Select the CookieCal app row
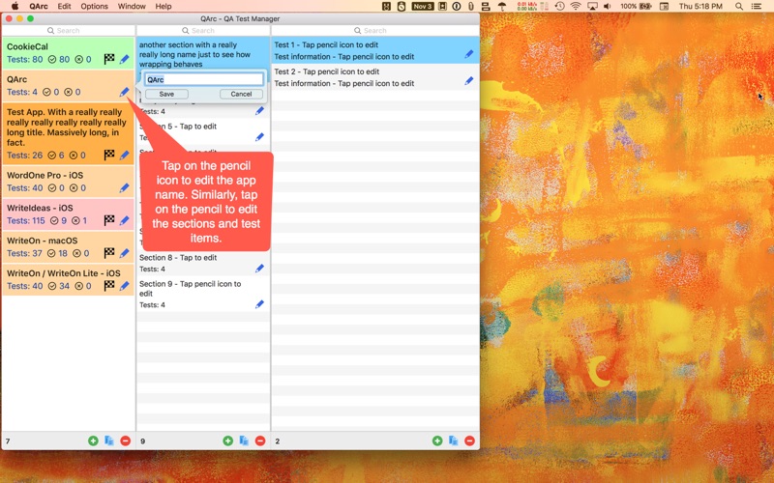The height and width of the screenshot is (483, 774). [x=68, y=53]
